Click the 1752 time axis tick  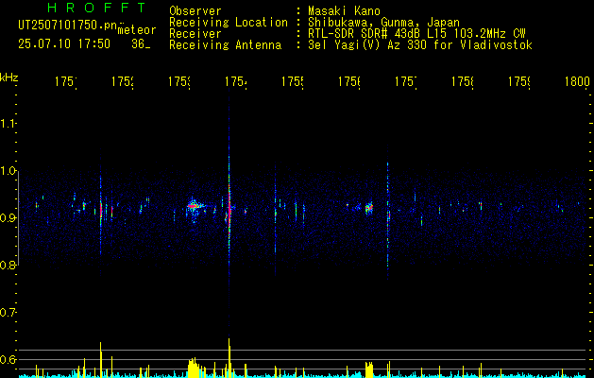coord(123,81)
